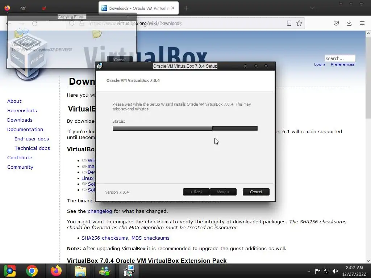Click the lock icon in the address bar
Screen dimensions: 371x278
(x=82, y=24)
